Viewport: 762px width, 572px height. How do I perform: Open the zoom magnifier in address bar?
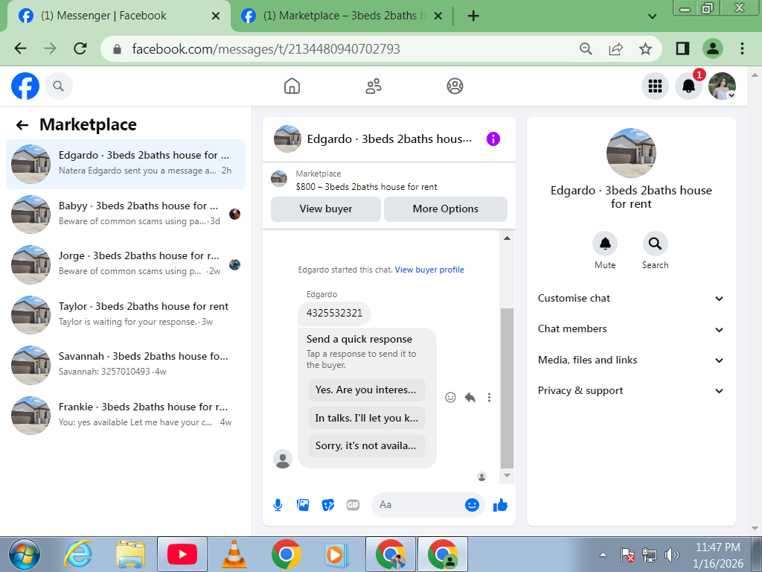[586, 48]
